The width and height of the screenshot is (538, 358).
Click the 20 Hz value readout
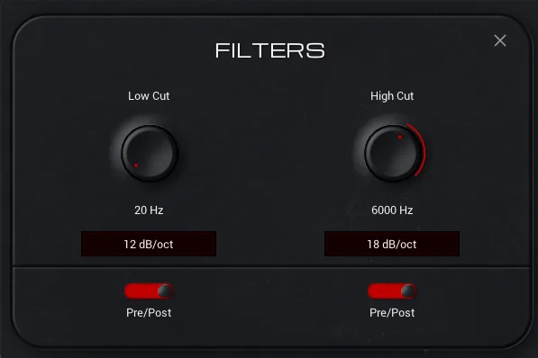click(149, 210)
